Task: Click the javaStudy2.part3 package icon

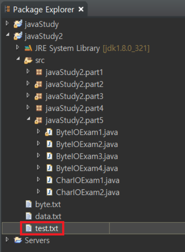Action: 38,96
